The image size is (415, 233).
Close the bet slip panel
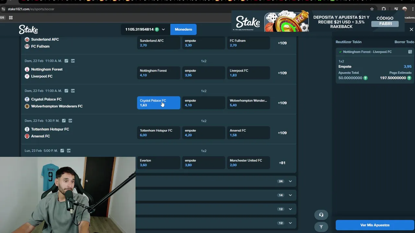(411, 29)
